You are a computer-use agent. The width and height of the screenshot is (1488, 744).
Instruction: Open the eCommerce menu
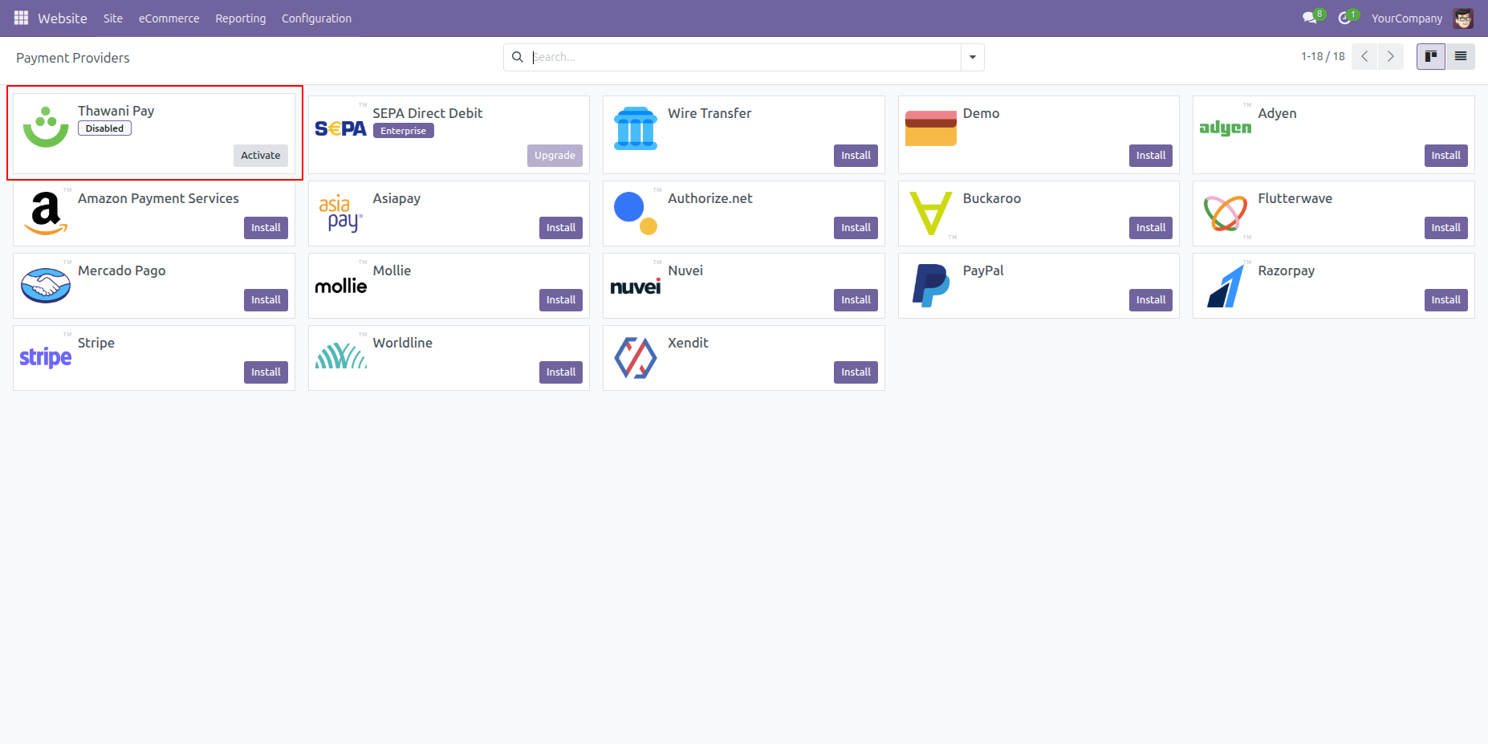point(169,18)
